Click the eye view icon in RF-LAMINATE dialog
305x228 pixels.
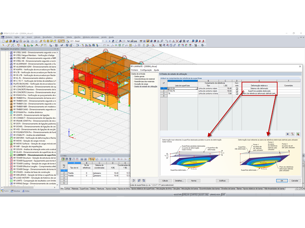288,134
